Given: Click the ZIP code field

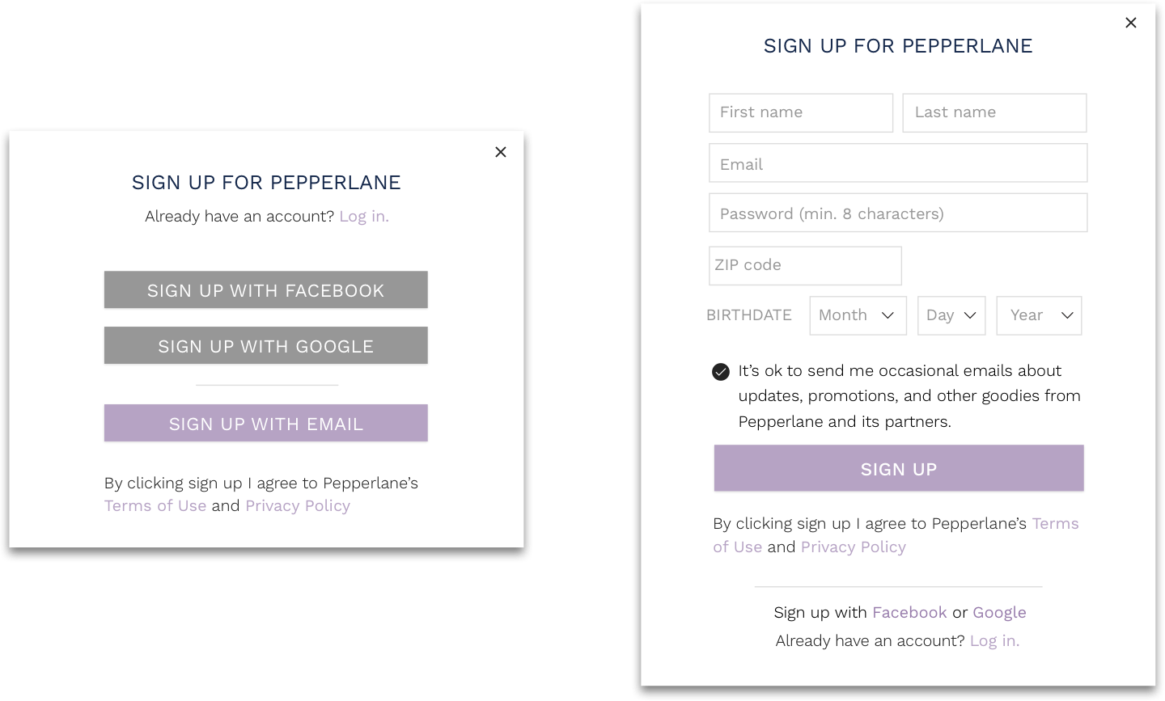Looking at the screenshot, I should click(805, 265).
